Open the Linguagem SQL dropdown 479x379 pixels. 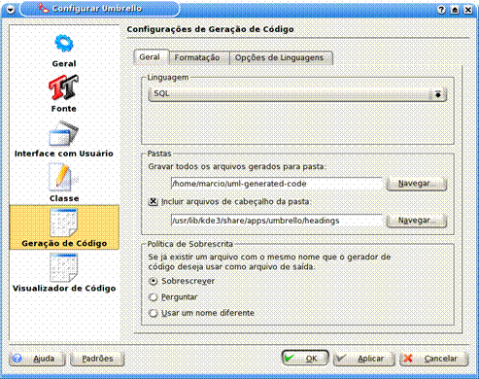click(x=297, y=94)
